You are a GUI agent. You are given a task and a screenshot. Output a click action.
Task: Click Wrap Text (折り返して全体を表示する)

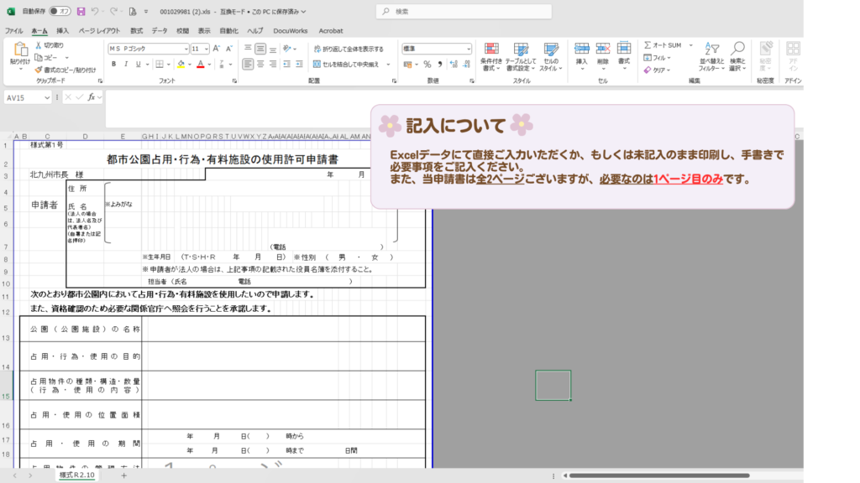(x=348, y=49)
